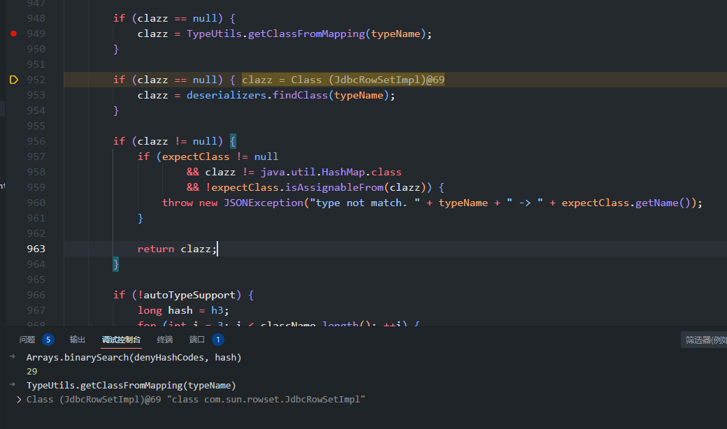Click the yellow debug pointer at line 952

[13, 80]
